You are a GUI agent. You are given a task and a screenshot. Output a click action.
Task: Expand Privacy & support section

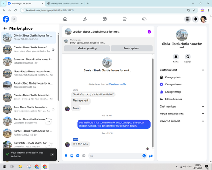(182, 121)
